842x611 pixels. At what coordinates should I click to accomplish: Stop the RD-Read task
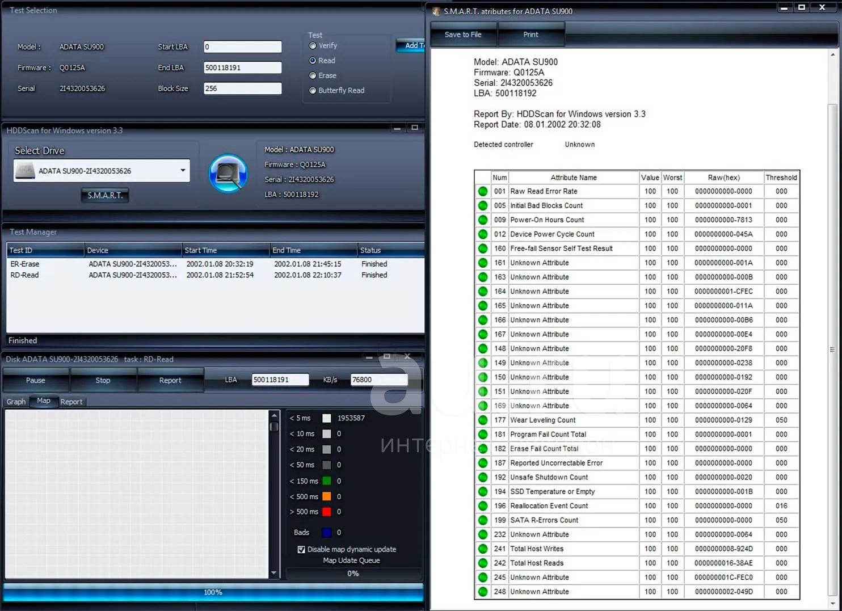[103, 380]
